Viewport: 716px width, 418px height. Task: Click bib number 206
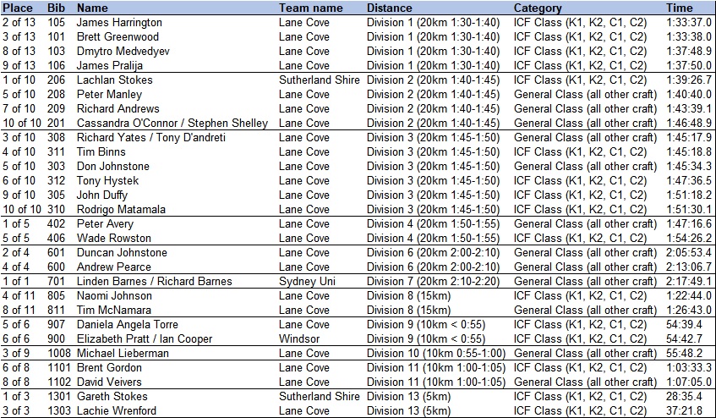coord(56,80)
